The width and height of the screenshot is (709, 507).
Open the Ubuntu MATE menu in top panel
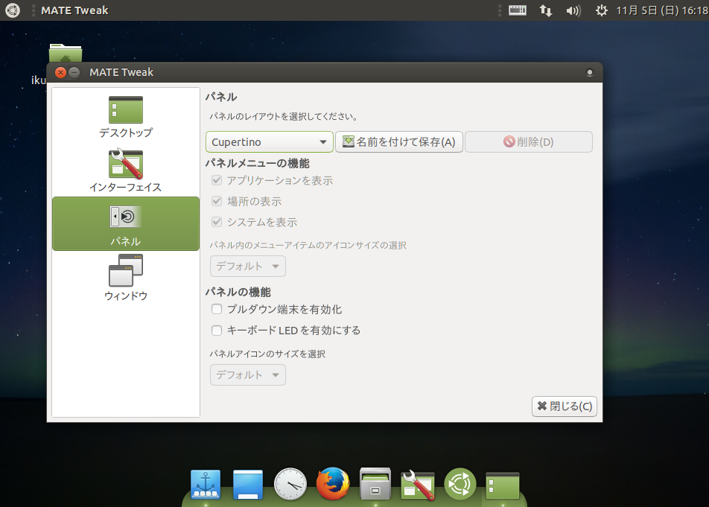(x=13, y=10)
